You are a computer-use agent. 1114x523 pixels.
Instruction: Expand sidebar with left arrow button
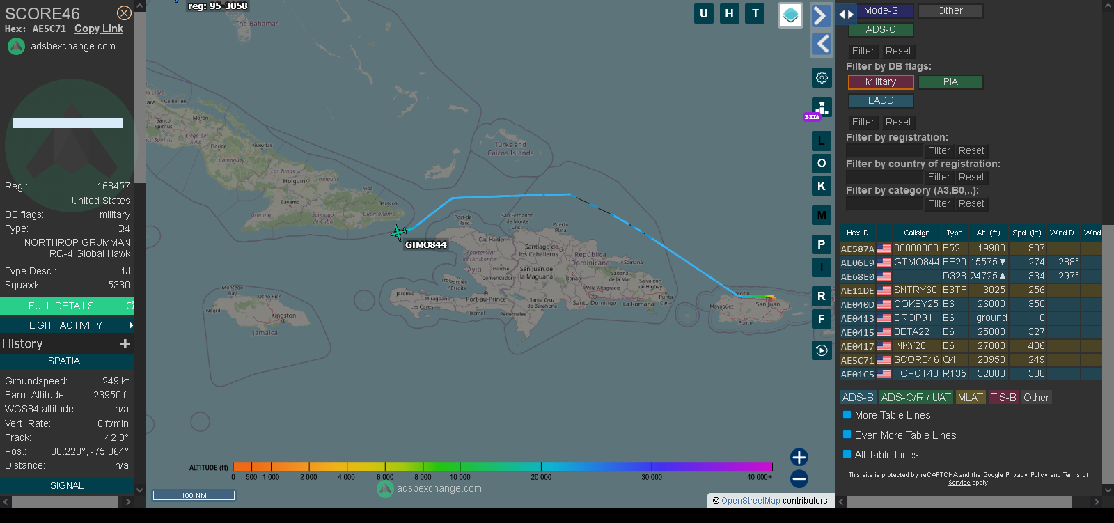[x=822, y=44]
